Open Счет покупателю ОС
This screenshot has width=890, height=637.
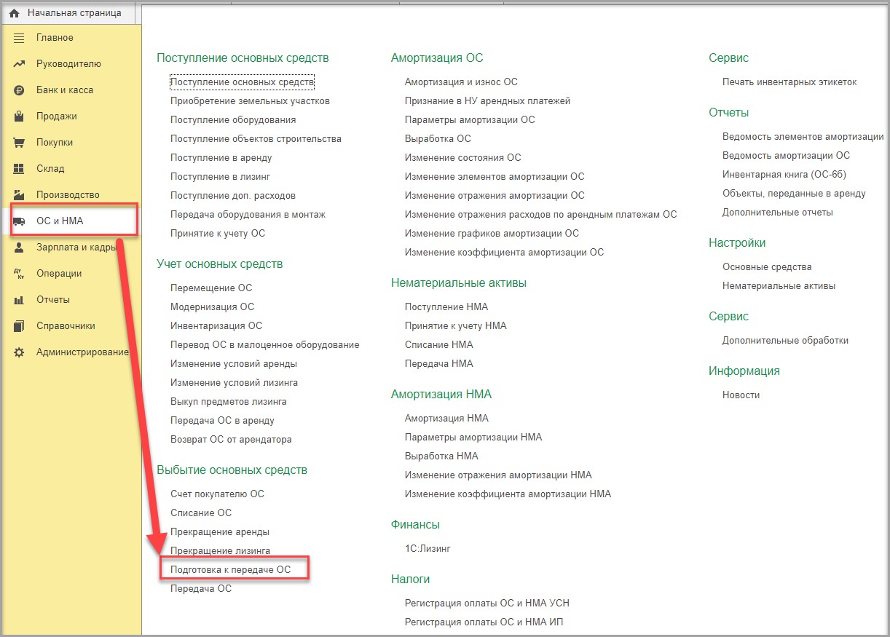(x=217, y=494)
